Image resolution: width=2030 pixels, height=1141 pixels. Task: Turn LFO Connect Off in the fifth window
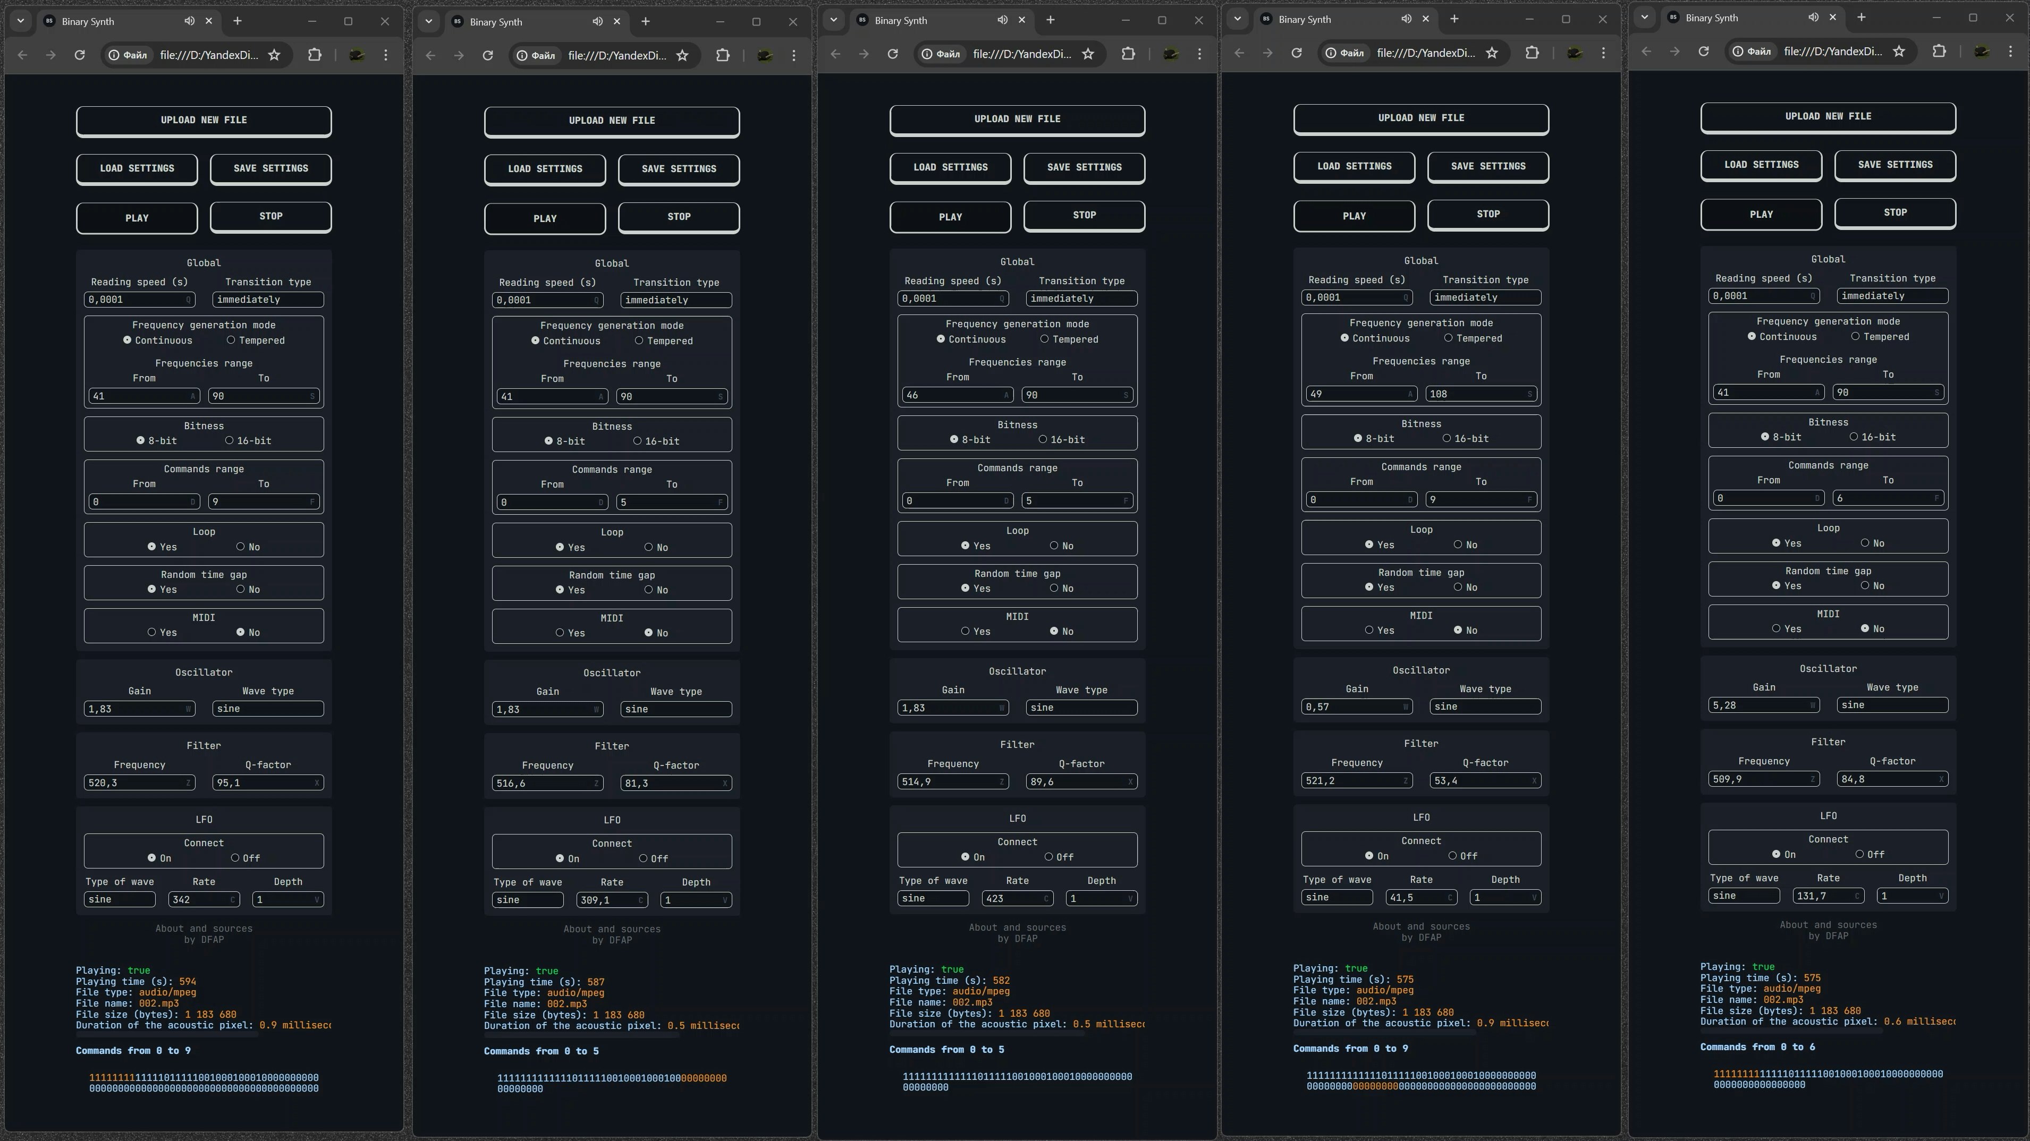pyautogui.click(x=1860, y=854)
